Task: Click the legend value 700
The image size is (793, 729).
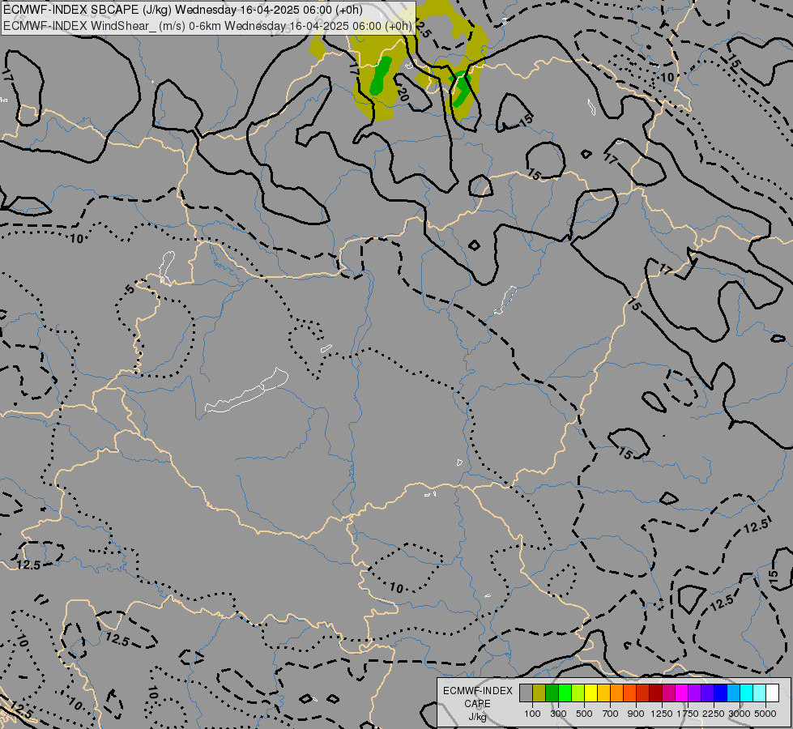Action: coord(611,714)
